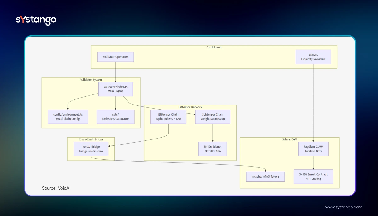Click the validator/index.ts Main Engine box
This screenshot has width=378, height=216.
point(116,89)
